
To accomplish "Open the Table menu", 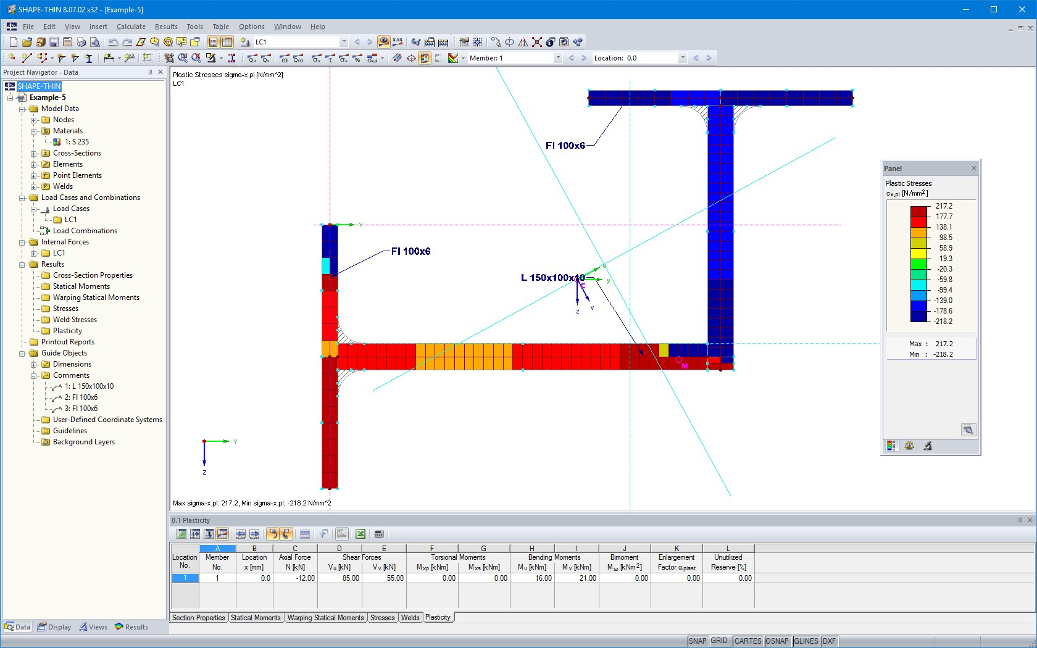I will click(x=220, y=27).
